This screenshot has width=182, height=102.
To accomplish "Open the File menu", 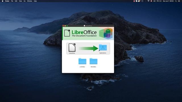I will pos(12,1).
